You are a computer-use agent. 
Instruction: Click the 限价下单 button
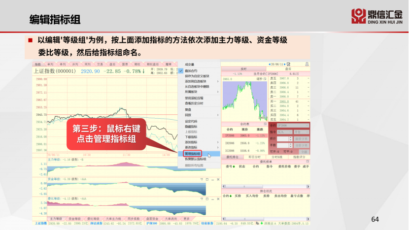[301, 139]
